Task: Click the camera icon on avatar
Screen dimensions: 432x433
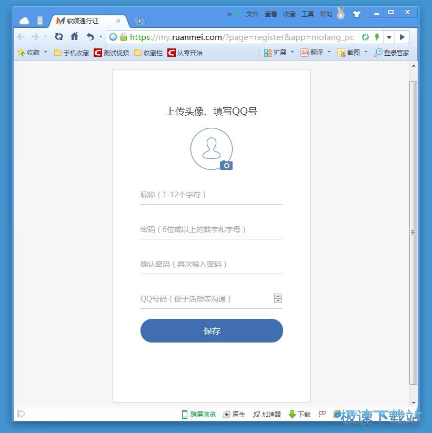Action: pos(226,165)
